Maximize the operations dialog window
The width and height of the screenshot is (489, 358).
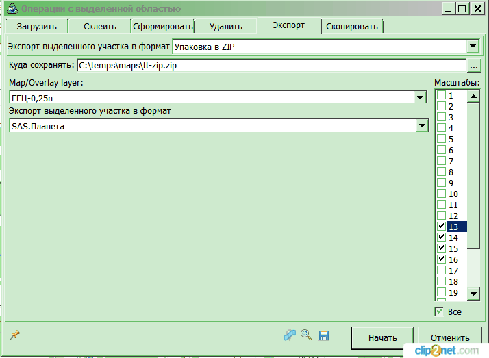[462, 9]
